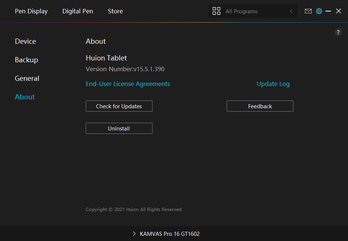Go to the Device settings section

(x=25, y=41)
